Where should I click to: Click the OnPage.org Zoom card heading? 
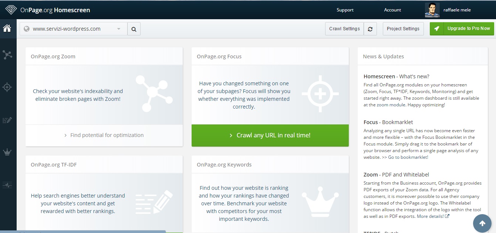53,56
